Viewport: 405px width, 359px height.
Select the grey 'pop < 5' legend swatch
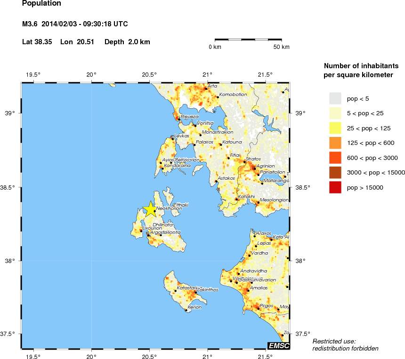tap(335, 98)
